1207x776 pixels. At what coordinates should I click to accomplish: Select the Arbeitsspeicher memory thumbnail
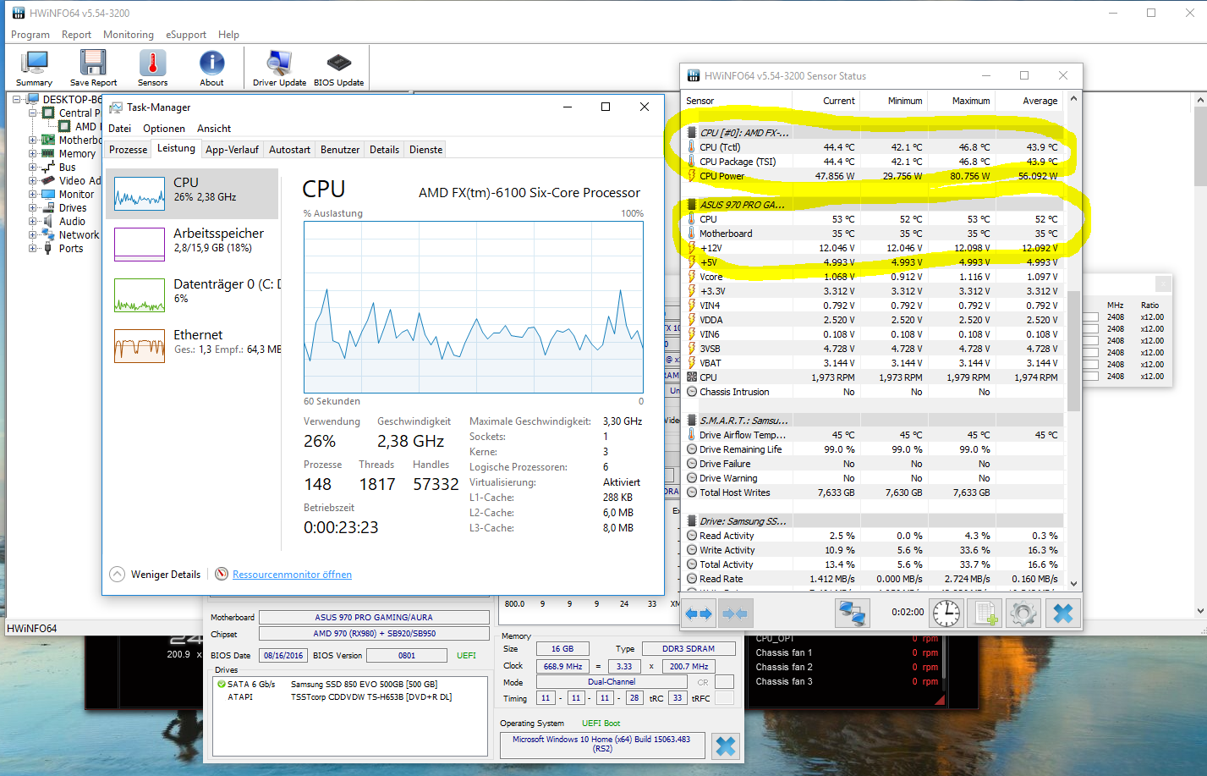click(x=140, y=245)
